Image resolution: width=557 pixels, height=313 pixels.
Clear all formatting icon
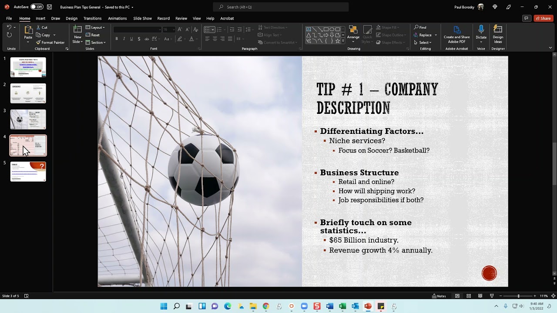[x=196, y=29]
